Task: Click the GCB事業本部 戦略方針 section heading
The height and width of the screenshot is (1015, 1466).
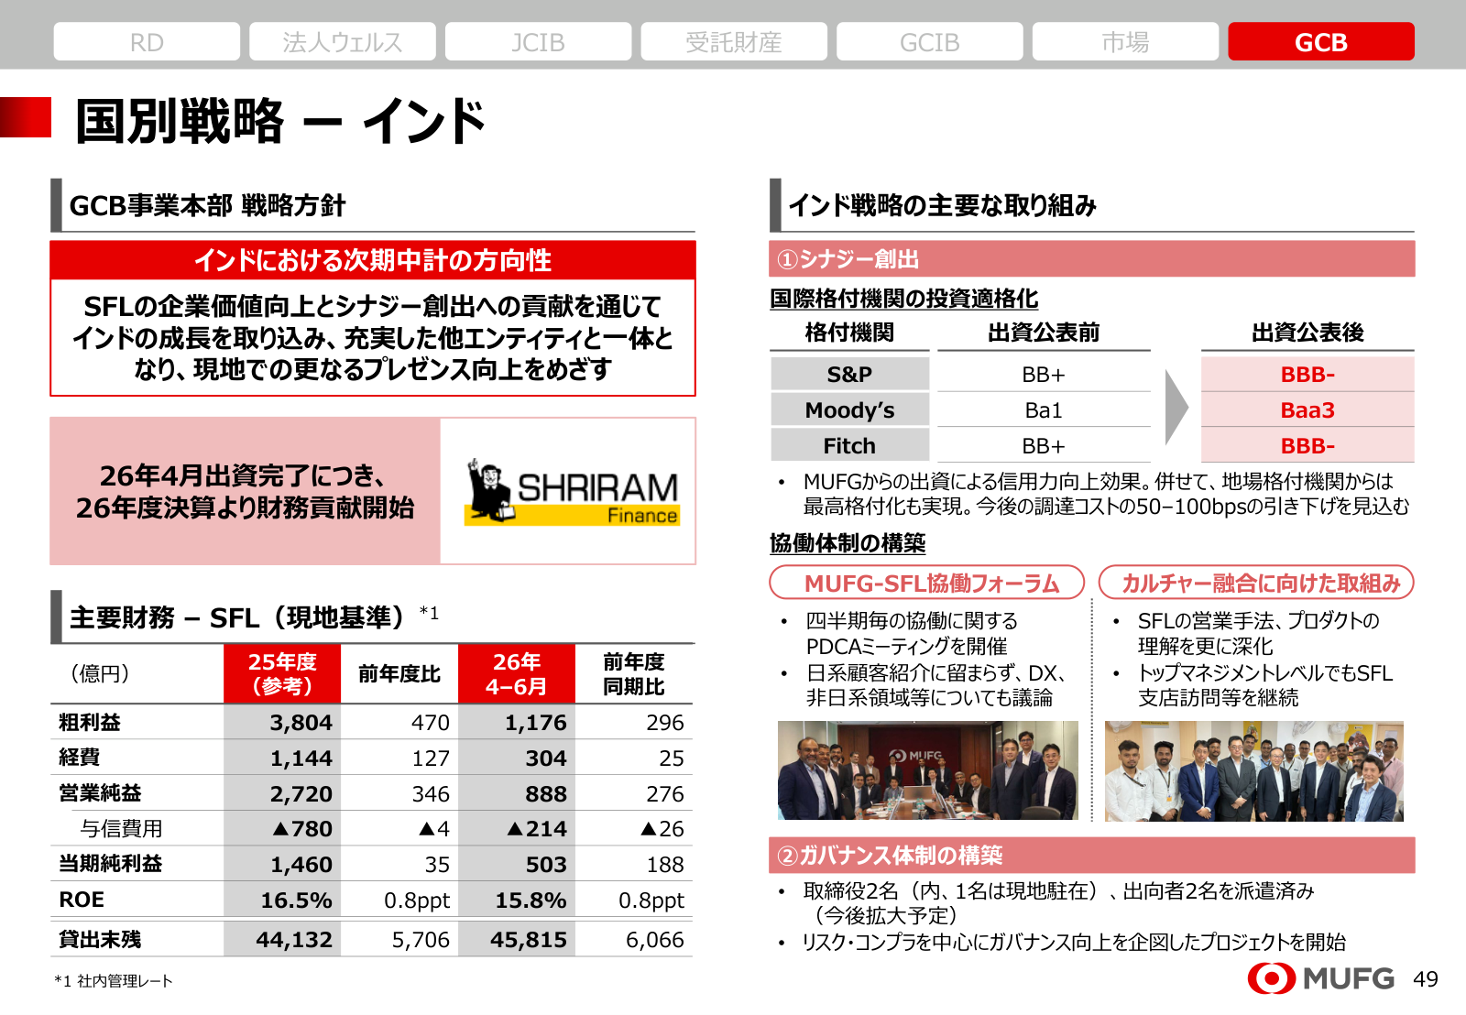Action: pos(207,205)
